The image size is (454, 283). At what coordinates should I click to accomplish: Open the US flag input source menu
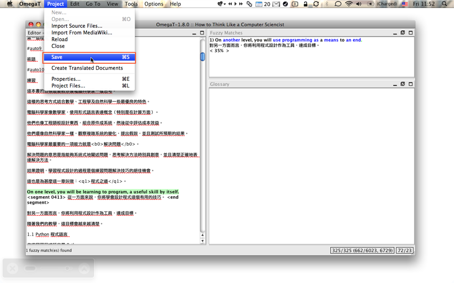tap(405, 4)
